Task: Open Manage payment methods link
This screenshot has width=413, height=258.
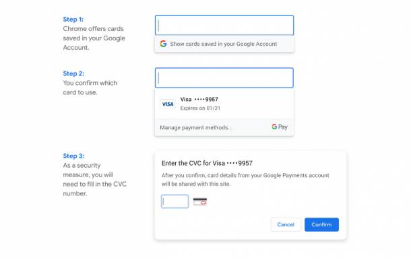Action: tap(196, 127)
